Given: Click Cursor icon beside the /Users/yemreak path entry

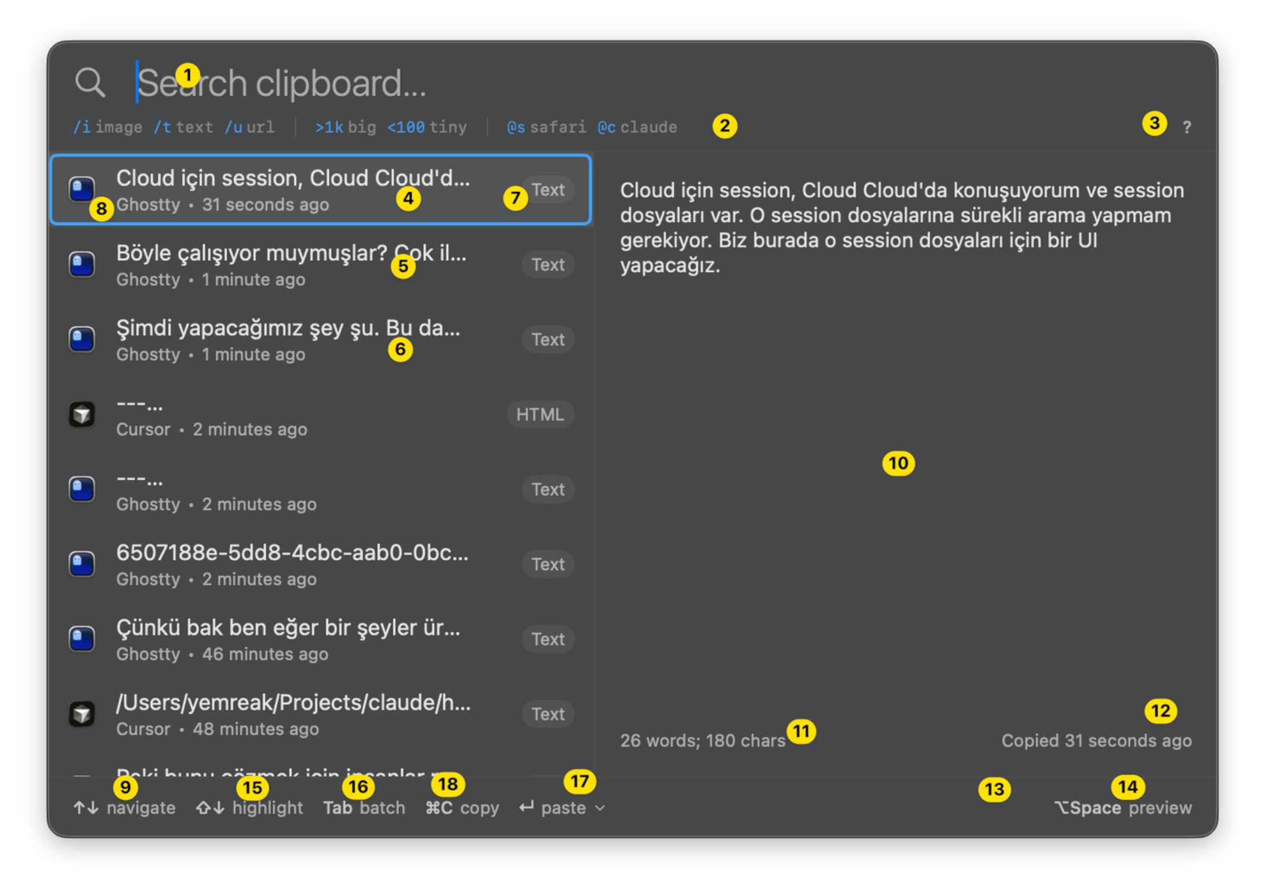Looking at the screenshot, I should pyautogui.click(x=82, y=713).
